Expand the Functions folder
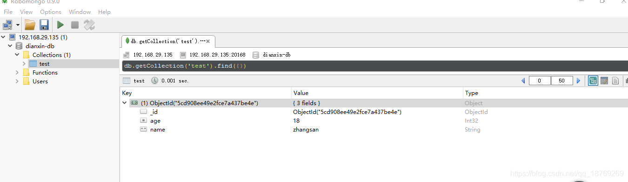Viewport: 628px width, 182px height. [17, 72]
